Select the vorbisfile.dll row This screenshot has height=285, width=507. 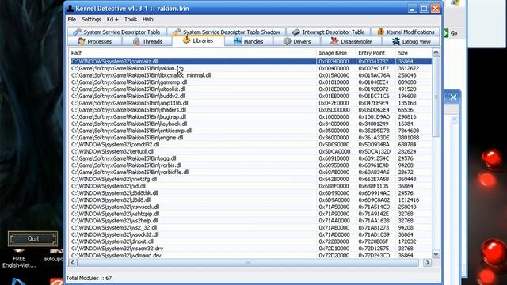click(x=251, y=173)
